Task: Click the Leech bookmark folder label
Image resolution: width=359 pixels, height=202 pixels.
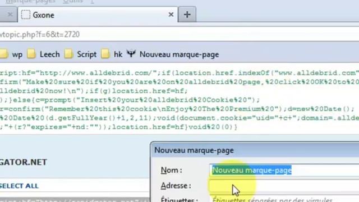Action: pyautogui.click(x=50, y=54)
